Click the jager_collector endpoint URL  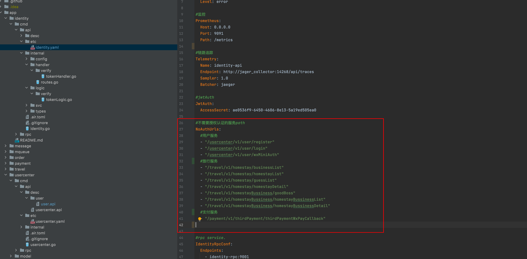268,72
